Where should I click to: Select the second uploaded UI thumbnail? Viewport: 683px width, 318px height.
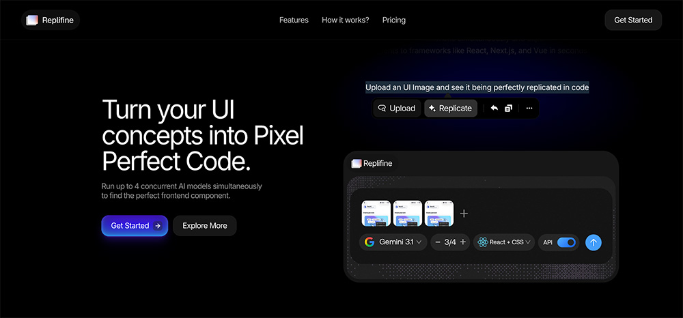point(407,213)
